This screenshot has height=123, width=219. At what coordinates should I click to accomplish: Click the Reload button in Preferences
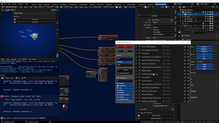click(125, 70)
